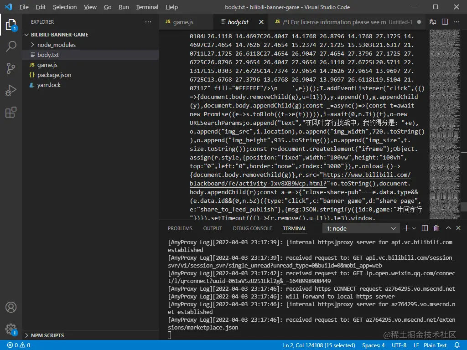This screenshot has width=467, height=350.
Task: Click the braces icon of package.json
Action: coord(32,75)
